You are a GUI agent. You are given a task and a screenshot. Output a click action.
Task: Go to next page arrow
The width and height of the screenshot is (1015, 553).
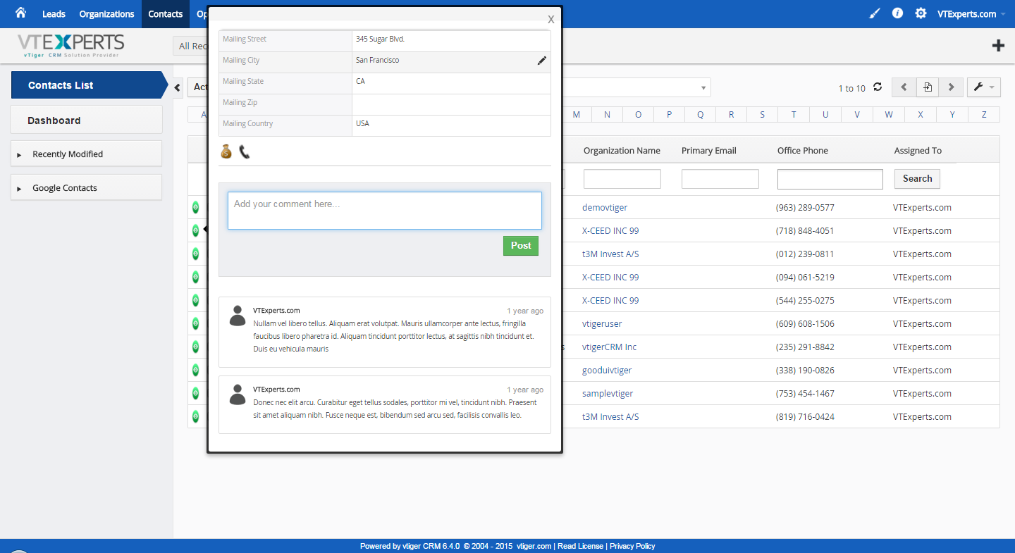951,87
